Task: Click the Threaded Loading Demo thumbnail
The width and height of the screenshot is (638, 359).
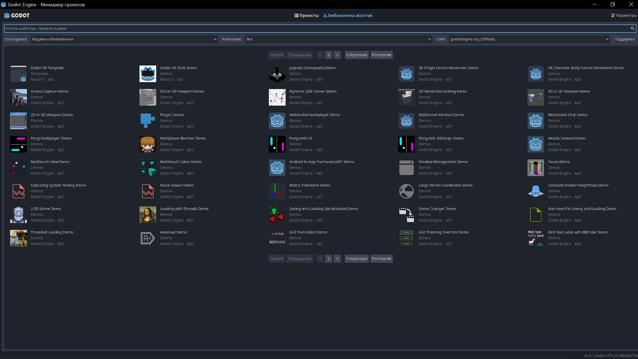Action: (x=18, y=238)
